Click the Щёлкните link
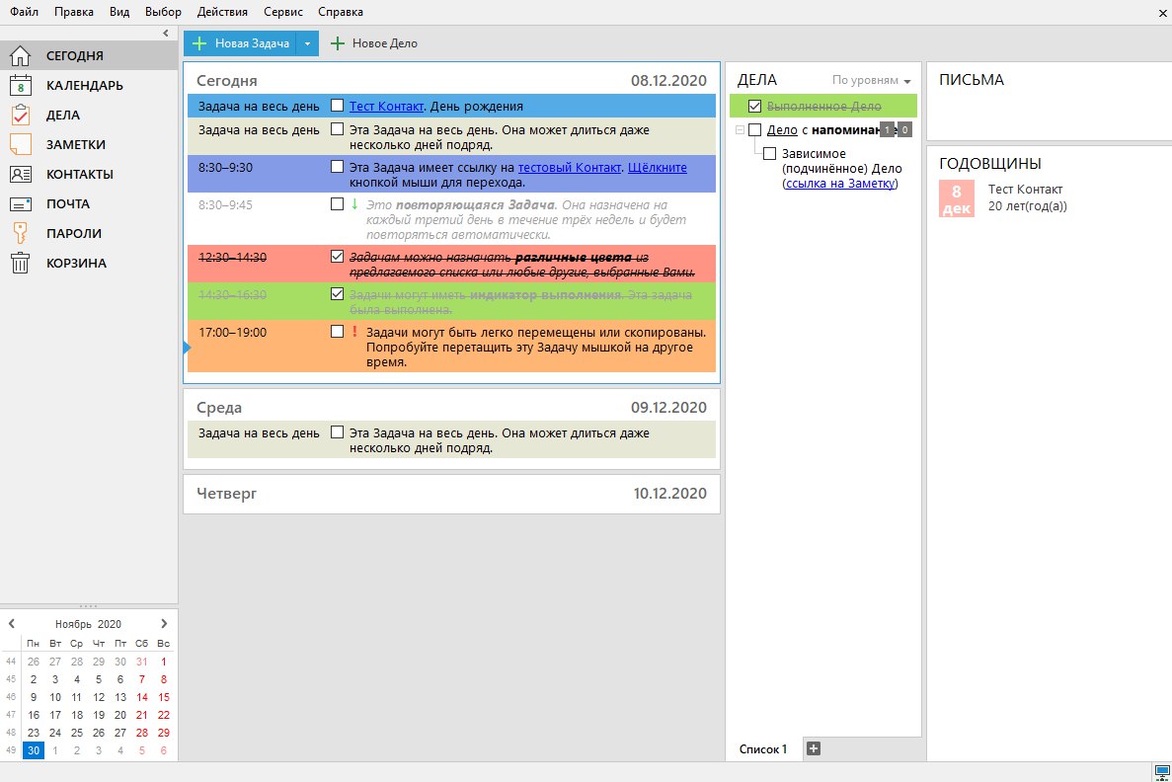The width and height of the screenshot is (1172, 782). tap(657, 168)
